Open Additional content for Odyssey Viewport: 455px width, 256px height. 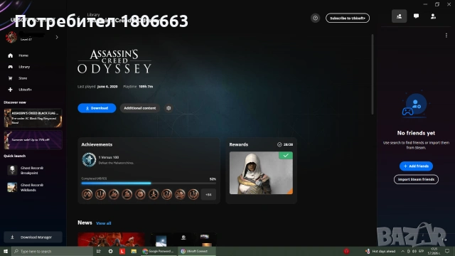point(140,108)
